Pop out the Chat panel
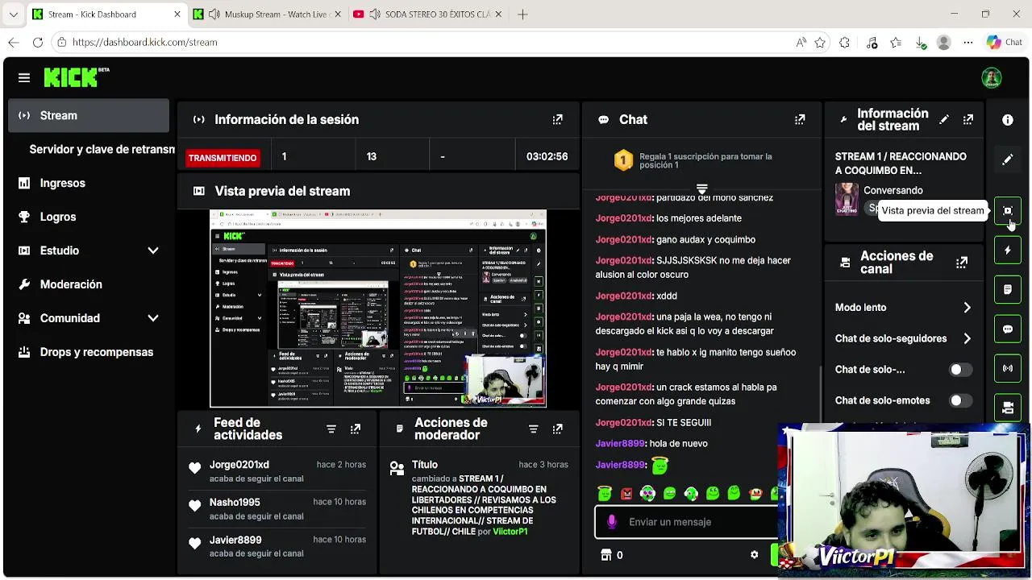The height and width of the screenshot is (580, 1032). point(800,119)
